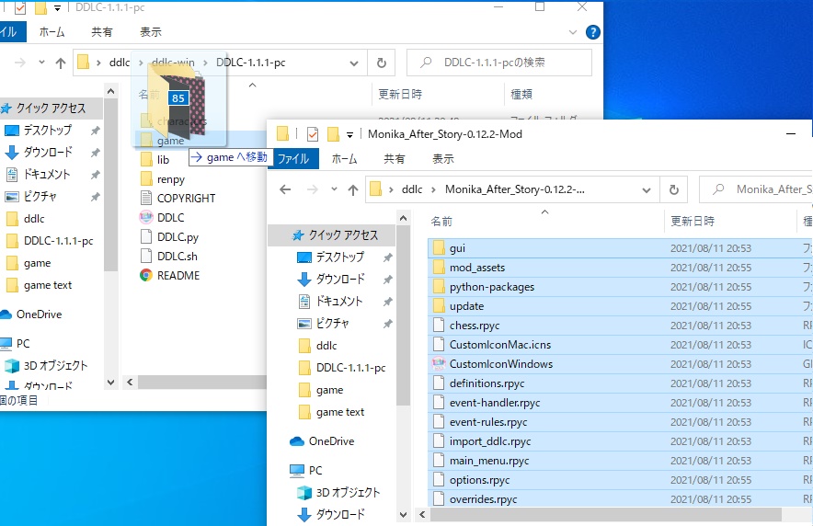Select the mod_assets folder row
The image size is (813, 526).
(620, 268)
